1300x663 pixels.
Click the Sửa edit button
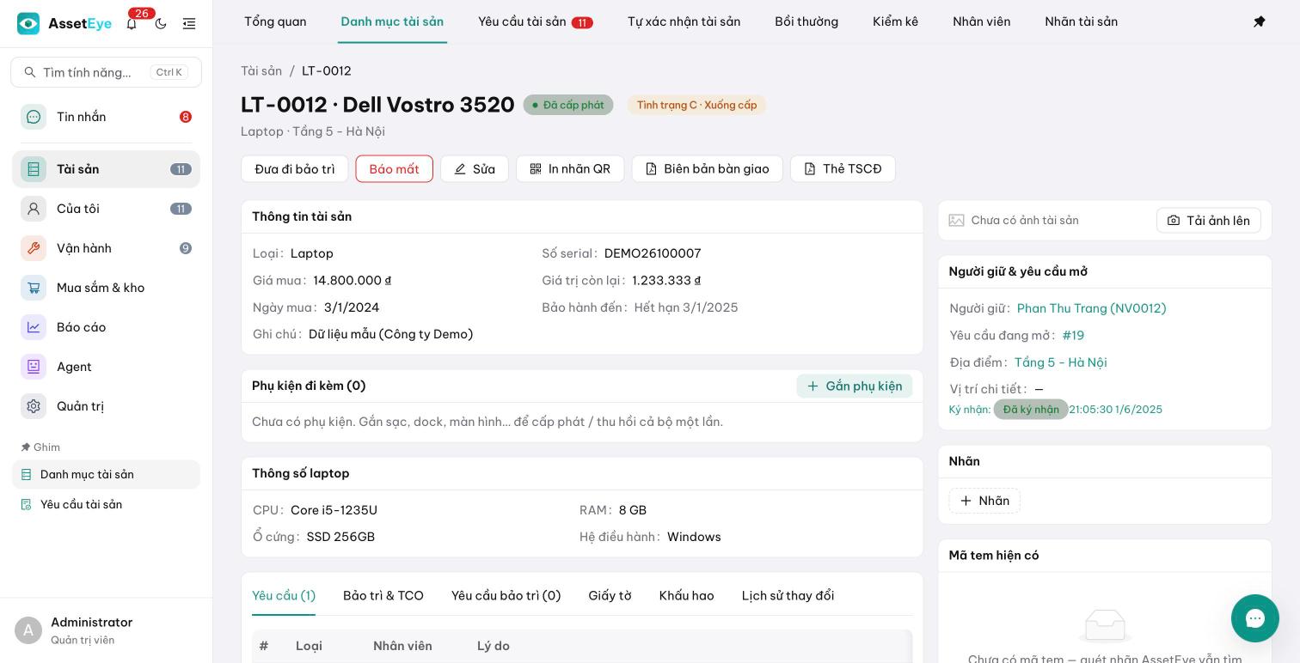click(475, 169)
